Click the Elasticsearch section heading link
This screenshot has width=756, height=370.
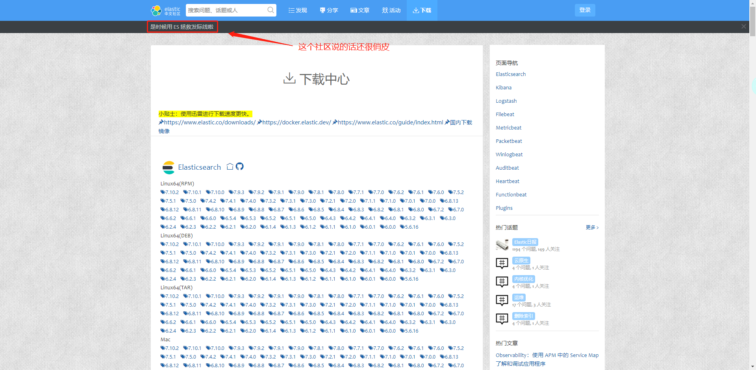coord(199,167)
